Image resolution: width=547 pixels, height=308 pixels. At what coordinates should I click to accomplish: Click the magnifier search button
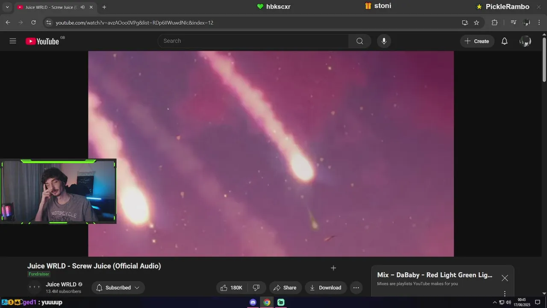[360, 41]
